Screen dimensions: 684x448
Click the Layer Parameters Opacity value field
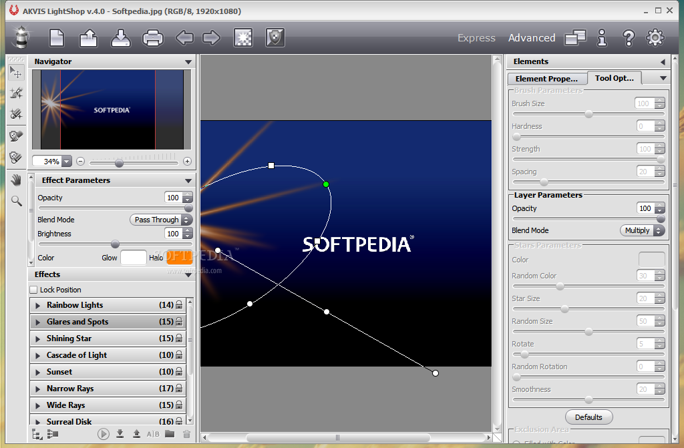pyautogui.click(x=646, y=208)
